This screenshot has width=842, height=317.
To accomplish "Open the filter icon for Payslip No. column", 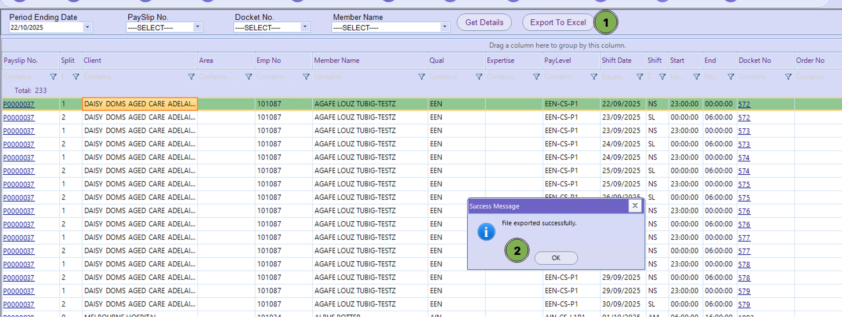I will click(53, 77).
